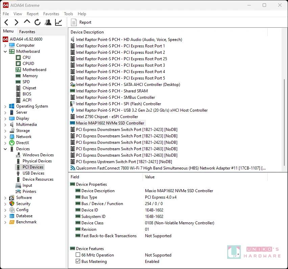Select the Benchmark item in sidebar
This screenshot has width=288, height=269.
26,222
